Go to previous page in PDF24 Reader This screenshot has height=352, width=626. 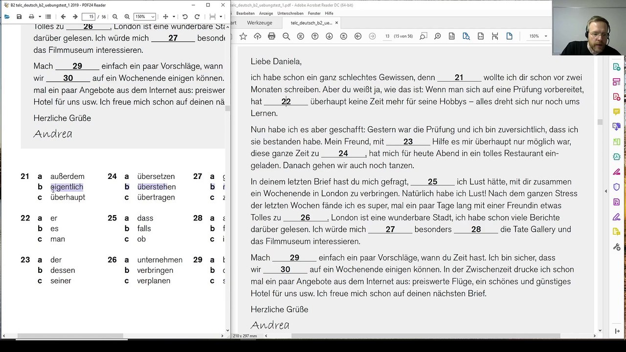tap(63, 17)
